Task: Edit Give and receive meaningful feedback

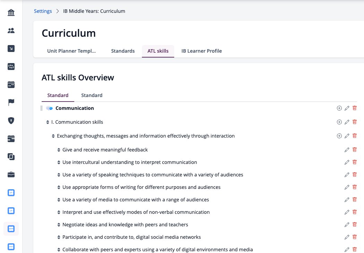Action: point(347,150)
